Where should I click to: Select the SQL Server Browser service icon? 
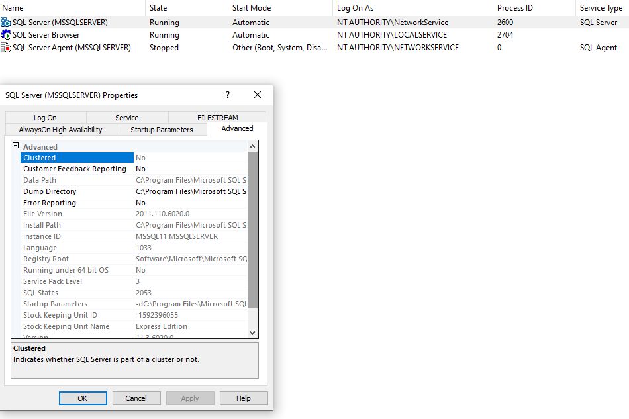tap(6, 35)
